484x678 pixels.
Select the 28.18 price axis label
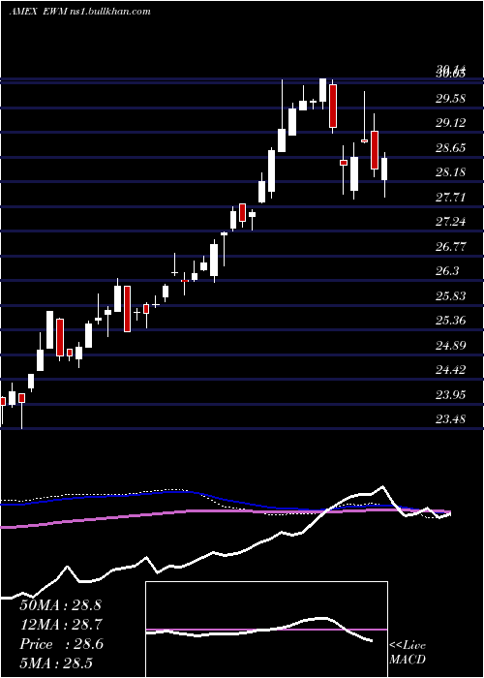click(x=450, y=173)
